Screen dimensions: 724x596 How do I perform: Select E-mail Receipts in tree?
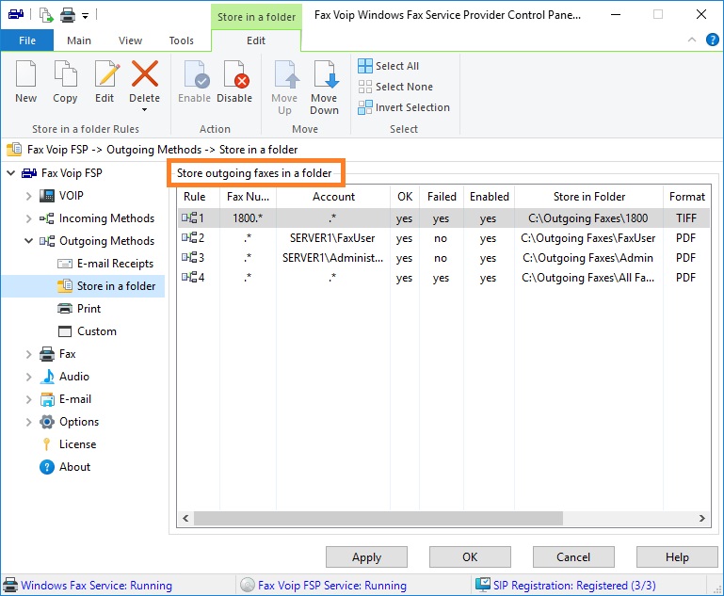[x=115, y=264]
